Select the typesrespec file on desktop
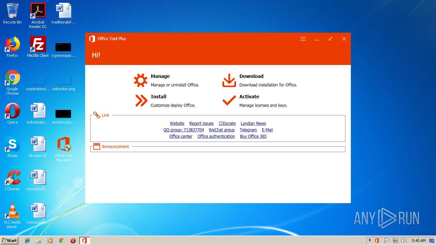 [x=63, y=50]
